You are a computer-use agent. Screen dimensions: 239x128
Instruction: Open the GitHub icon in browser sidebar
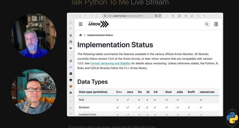(71, 42)
